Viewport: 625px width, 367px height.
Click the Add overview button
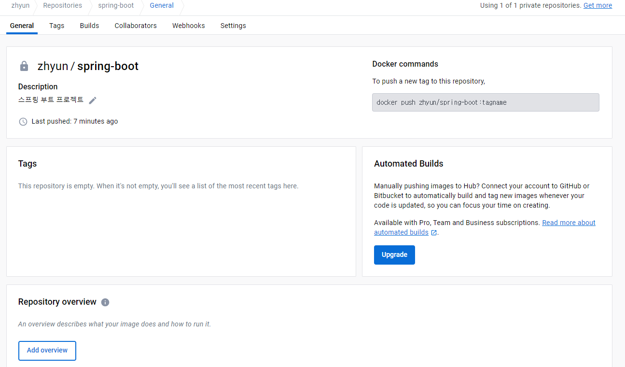pyautogui.click(x=47, y=351)
